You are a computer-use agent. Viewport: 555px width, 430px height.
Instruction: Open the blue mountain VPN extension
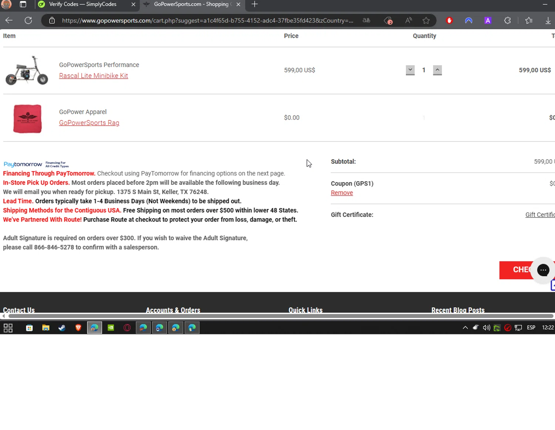[x=469, y=20]
